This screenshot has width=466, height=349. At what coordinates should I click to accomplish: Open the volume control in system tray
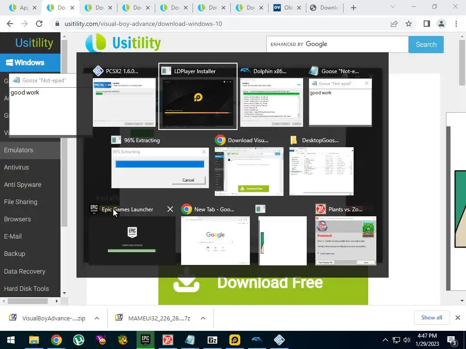pos(407,340)
